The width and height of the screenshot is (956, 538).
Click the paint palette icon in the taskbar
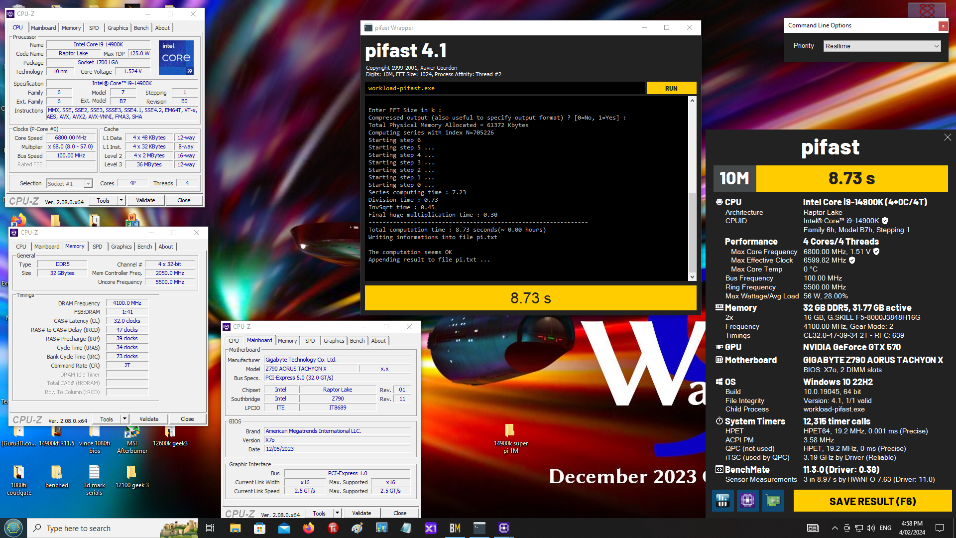[x=357, y=528]
